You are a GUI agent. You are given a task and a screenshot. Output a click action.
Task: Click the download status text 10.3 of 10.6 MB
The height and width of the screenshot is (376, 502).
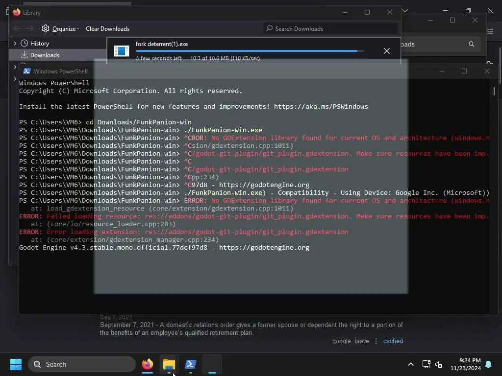click(198, 58)
